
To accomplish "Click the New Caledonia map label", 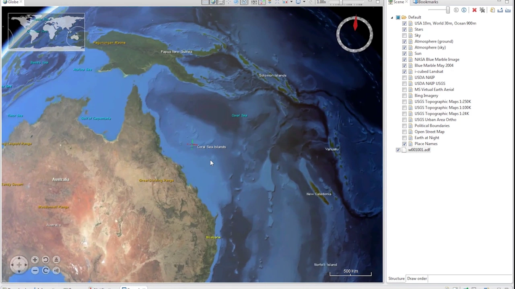I will point(319,194).
